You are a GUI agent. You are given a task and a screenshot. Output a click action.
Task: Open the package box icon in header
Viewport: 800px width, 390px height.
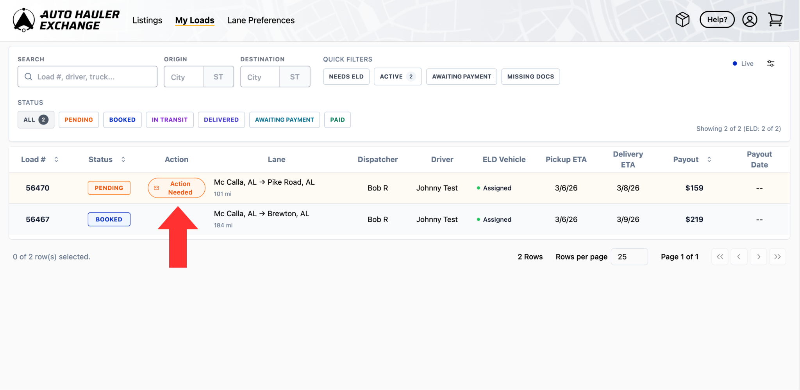coord(682,20)
